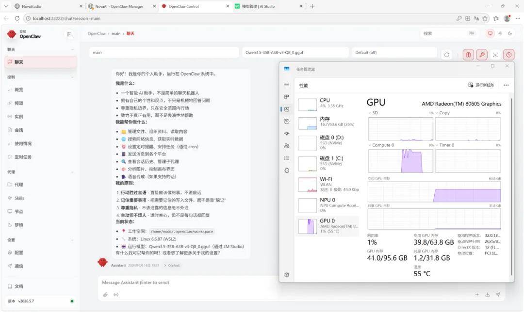This screenshot has width=524, height=312.
Task: Refresh the OpenClaw chat session
Action: [x=446, y=55]
